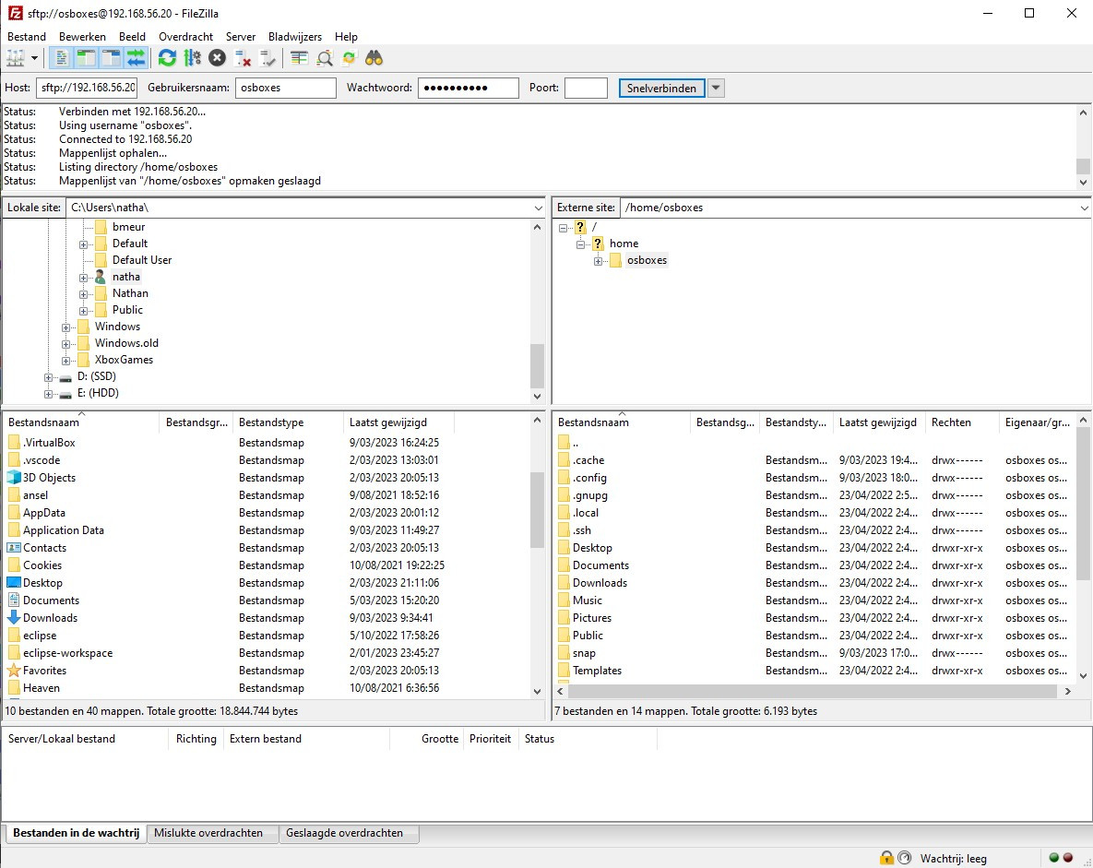Image resolution: width=1093 pixels, height=868 pixels.
Task: Reconnect to the last server
Action: coord(267,58)
